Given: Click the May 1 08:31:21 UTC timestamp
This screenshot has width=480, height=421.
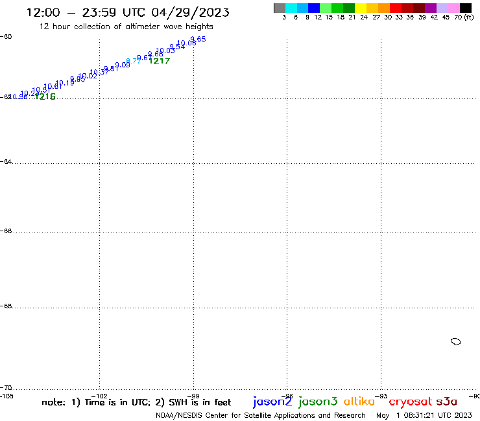Looking at the screenshot, I should pos(424,415).
